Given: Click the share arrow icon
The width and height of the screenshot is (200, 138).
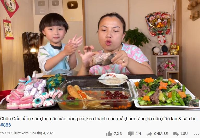Looking at the screenshot, I should click(x=149, y=134).
